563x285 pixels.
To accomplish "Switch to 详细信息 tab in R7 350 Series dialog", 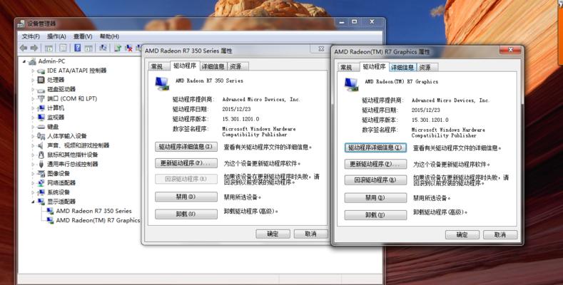I will click(213, 66).
